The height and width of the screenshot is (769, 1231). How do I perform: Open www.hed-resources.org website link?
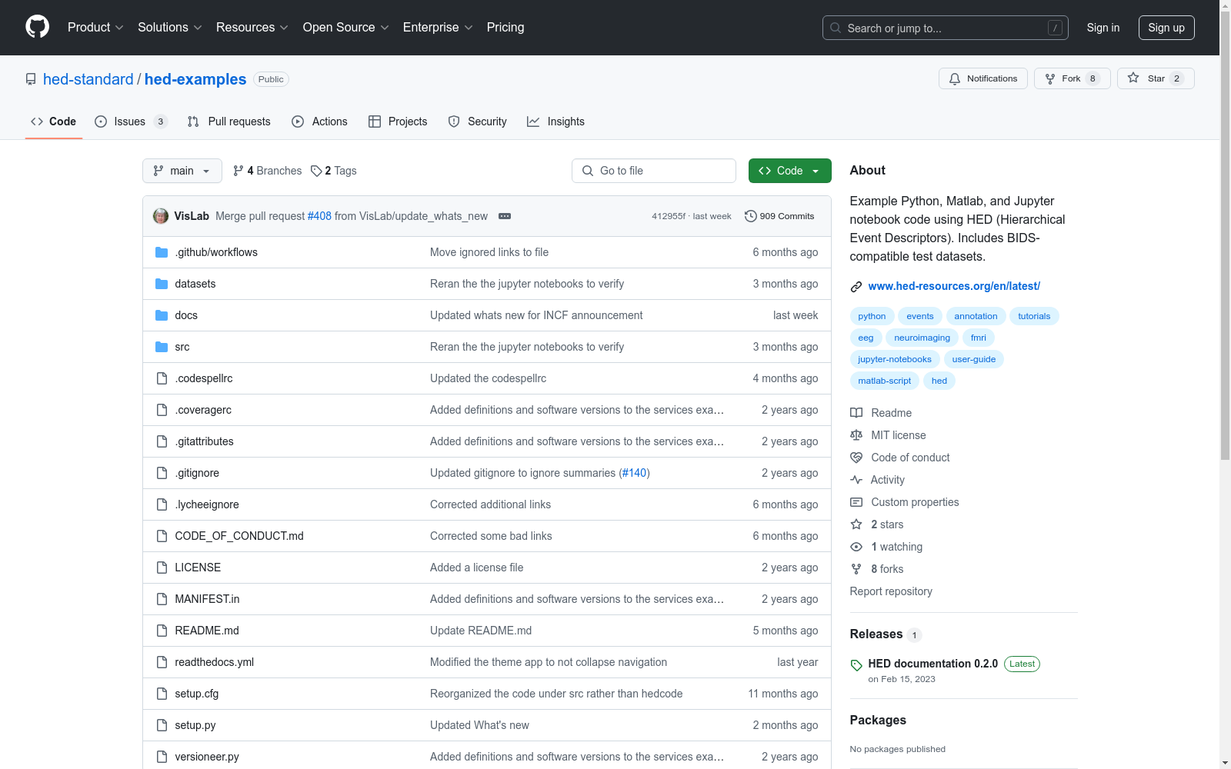coord(954,286)
